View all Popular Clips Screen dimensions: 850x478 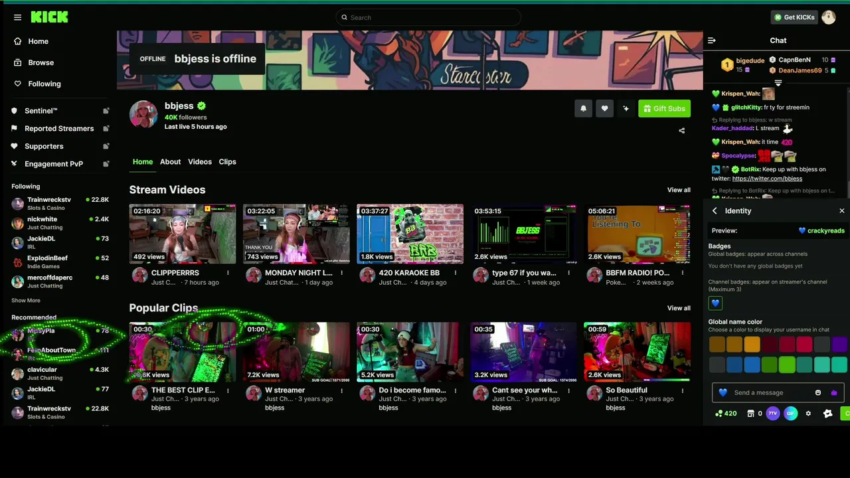point(679,308)
